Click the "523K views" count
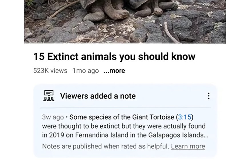Viewport: 240px width, 160px height. 50,71
